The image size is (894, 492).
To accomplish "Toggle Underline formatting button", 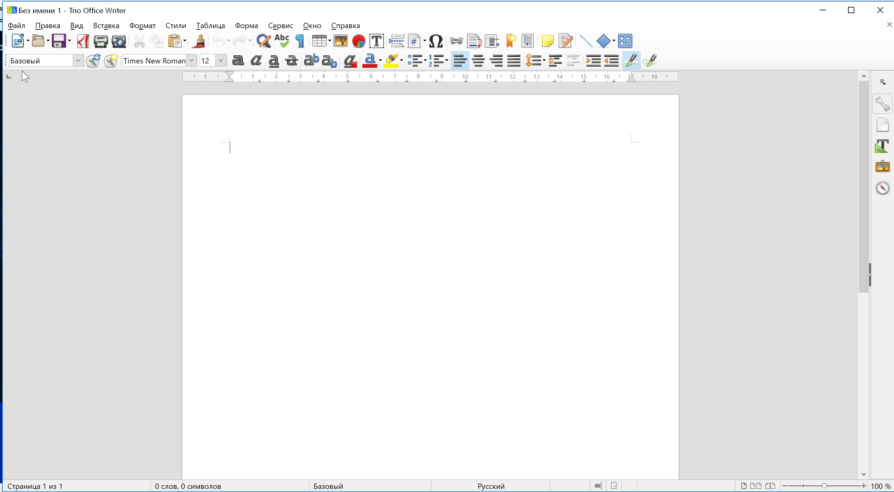I will (x=274, y=61).
